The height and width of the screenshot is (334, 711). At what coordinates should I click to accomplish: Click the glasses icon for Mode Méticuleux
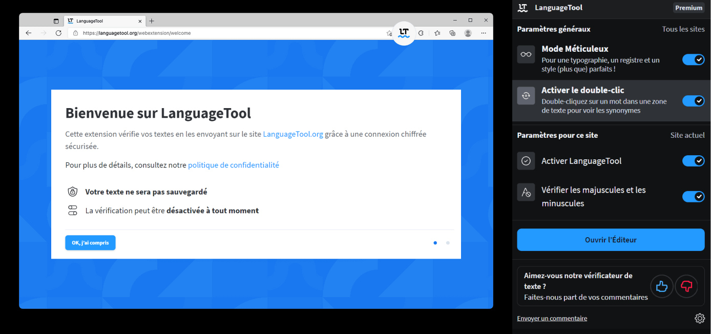tap(526, 54)
